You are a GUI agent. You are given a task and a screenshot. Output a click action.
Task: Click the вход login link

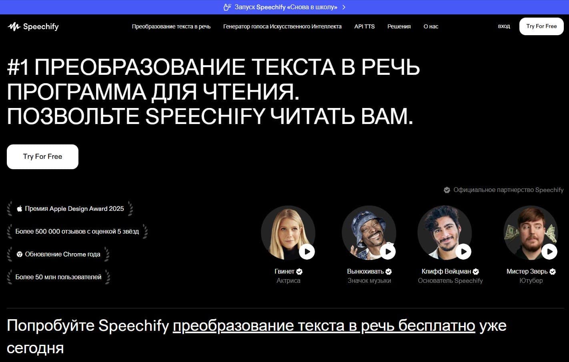click(504, 26)
